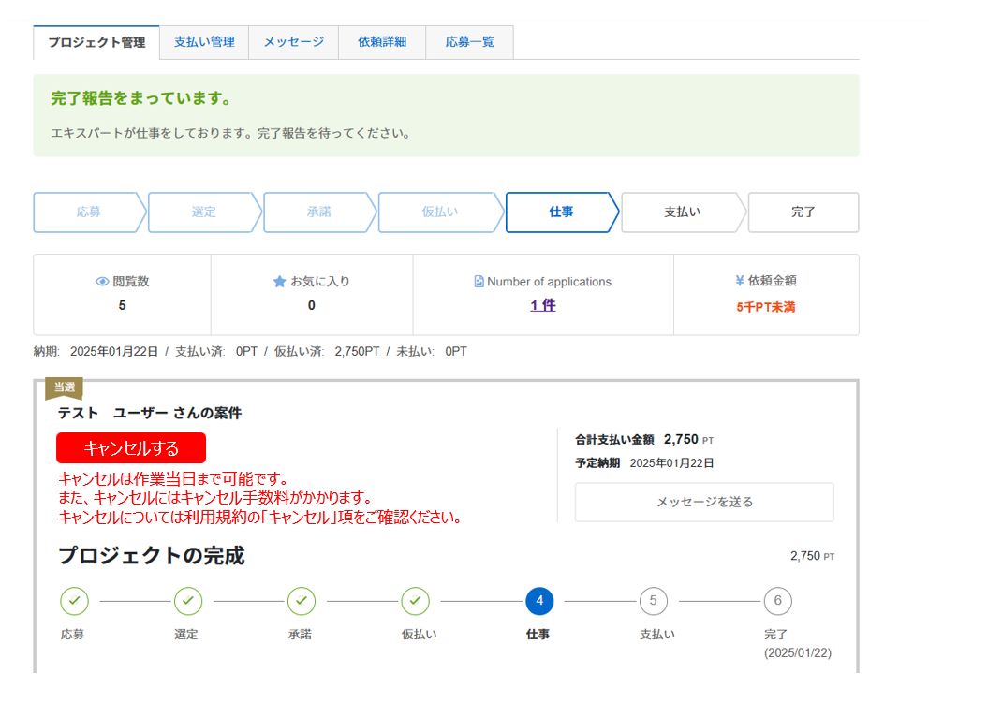Click the document icon beside Number of applications
The height and width of the screenshot is (717, 1002).
pos(479,282)
